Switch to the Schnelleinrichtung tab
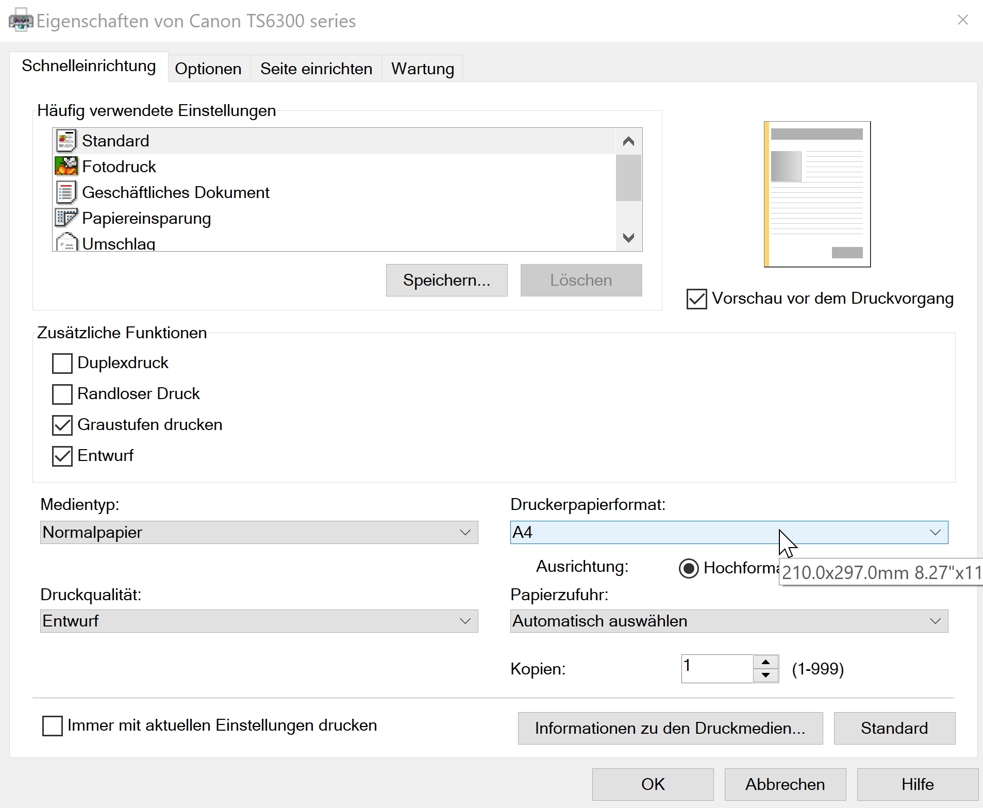This screenshot has height=808, width=983. (89, 66)
